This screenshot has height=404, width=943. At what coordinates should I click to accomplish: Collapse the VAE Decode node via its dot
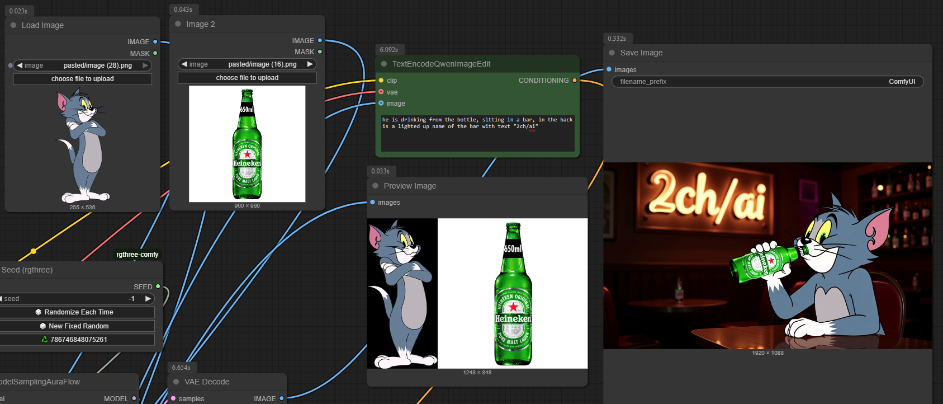click(176, 382)
